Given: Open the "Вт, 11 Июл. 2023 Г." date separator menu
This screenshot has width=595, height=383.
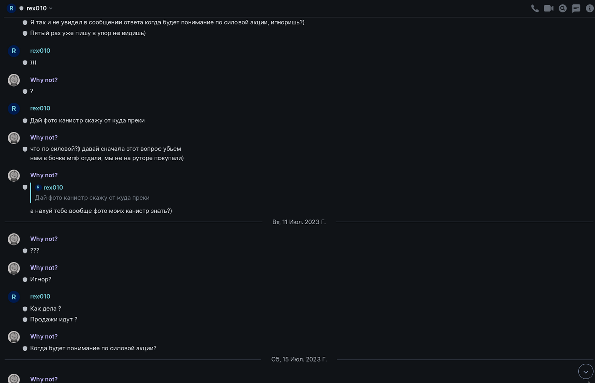Looking at the screenshot, I should point(299,222).
